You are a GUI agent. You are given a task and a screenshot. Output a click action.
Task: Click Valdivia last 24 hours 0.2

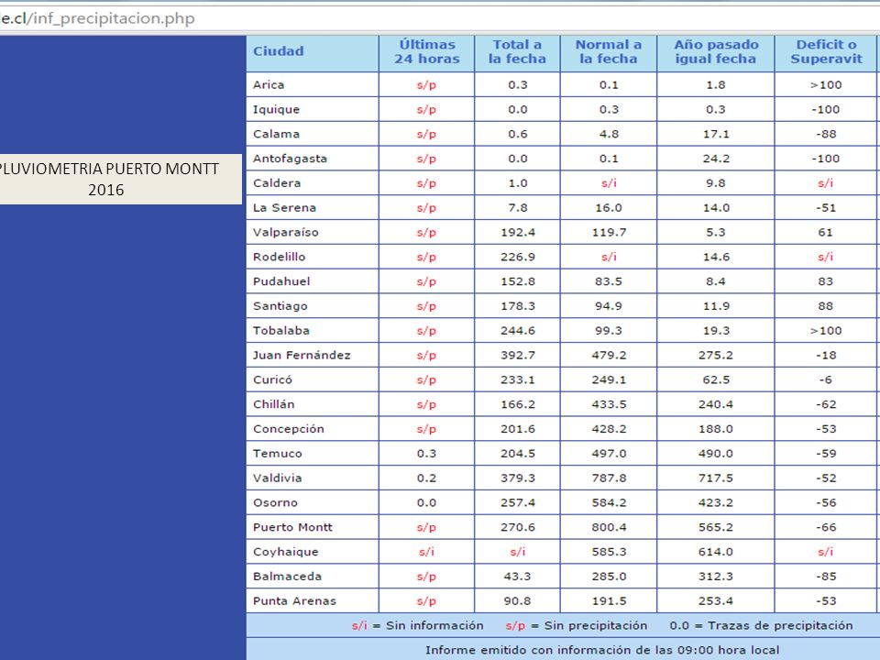pyautogui.click(x=426, y=478)
